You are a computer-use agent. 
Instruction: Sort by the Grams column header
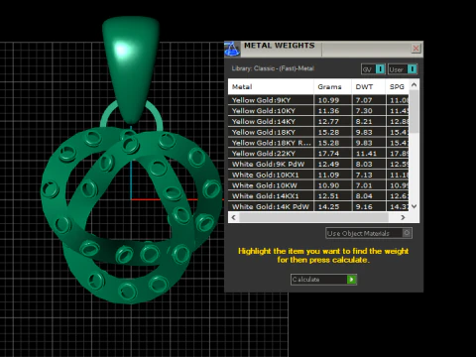332,87
